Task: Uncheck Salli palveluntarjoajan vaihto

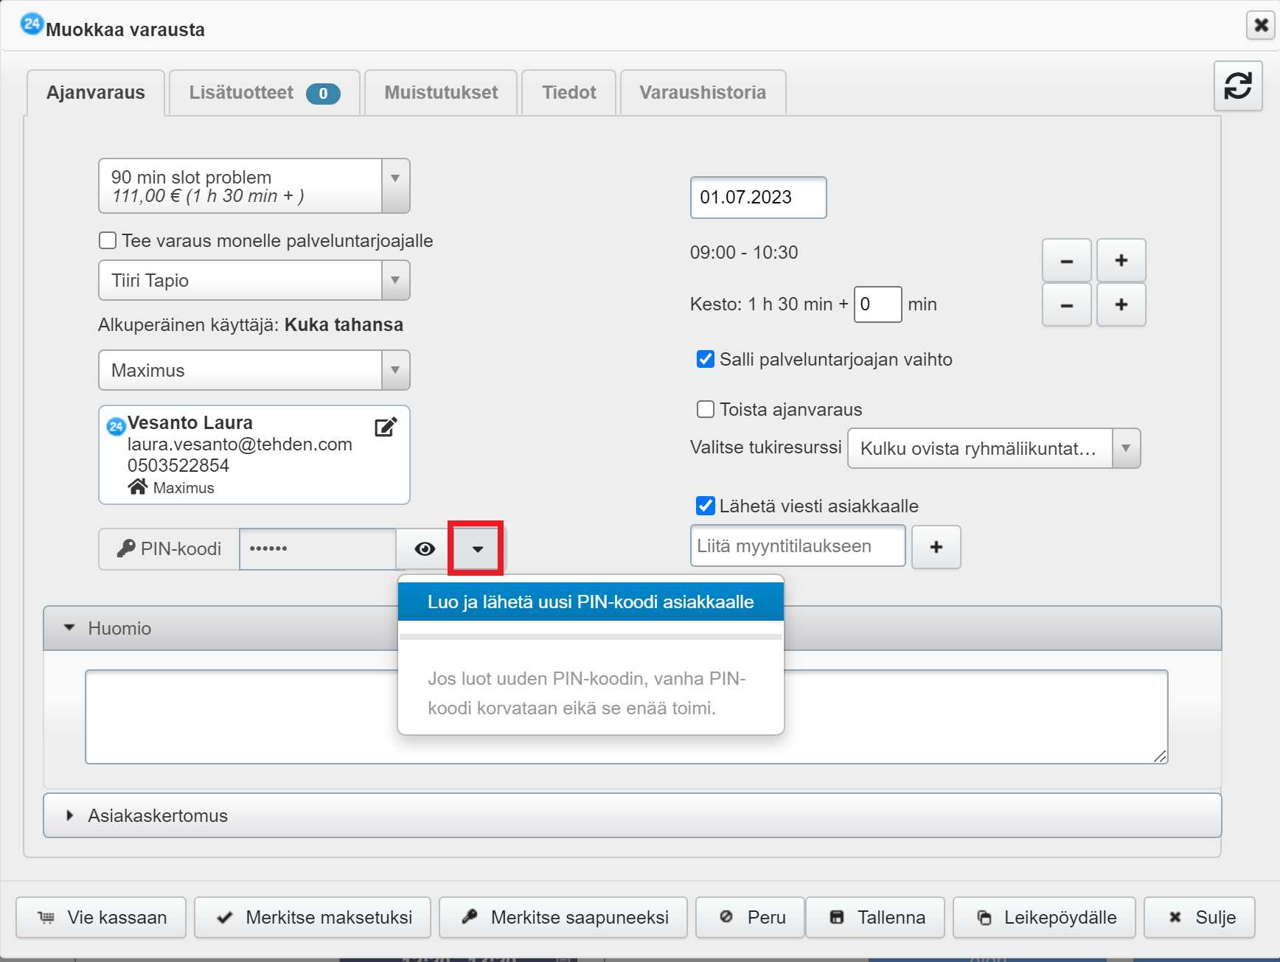Action: [706, 360]
